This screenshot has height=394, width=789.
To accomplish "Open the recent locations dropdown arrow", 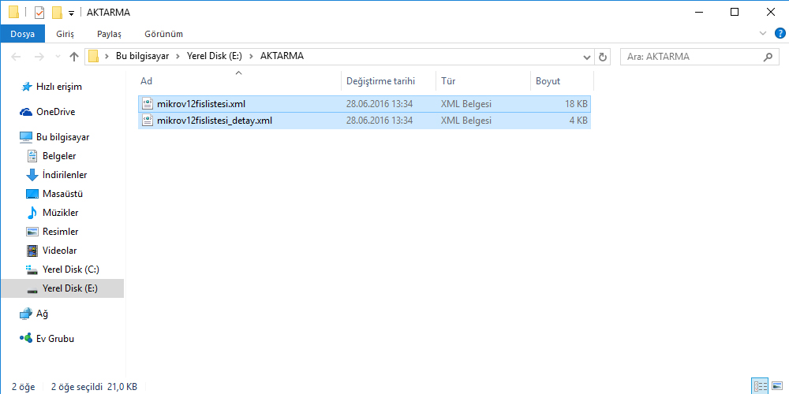I will [x=58, y=57].
